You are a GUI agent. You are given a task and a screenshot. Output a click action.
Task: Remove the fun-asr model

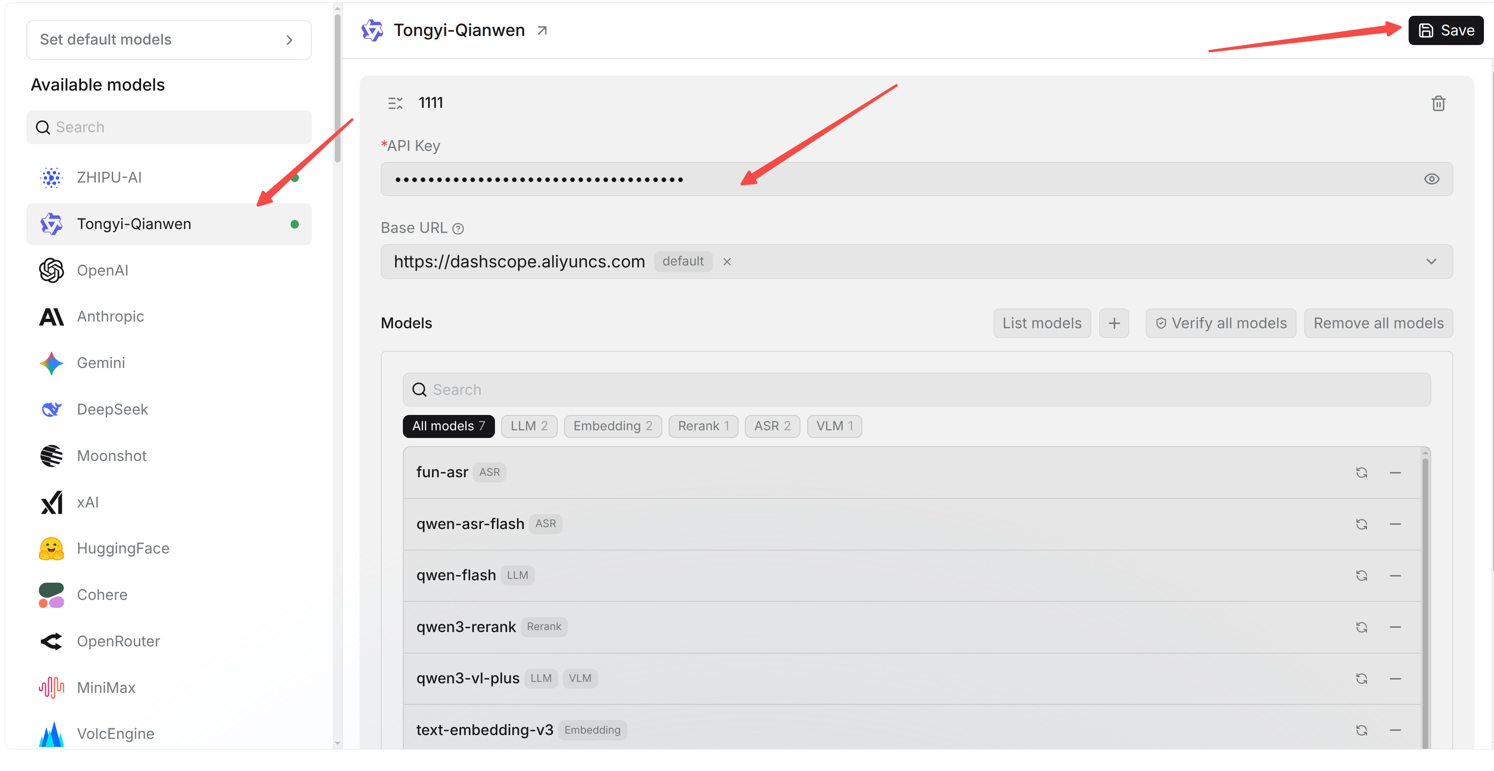[x=1395, y=472]
